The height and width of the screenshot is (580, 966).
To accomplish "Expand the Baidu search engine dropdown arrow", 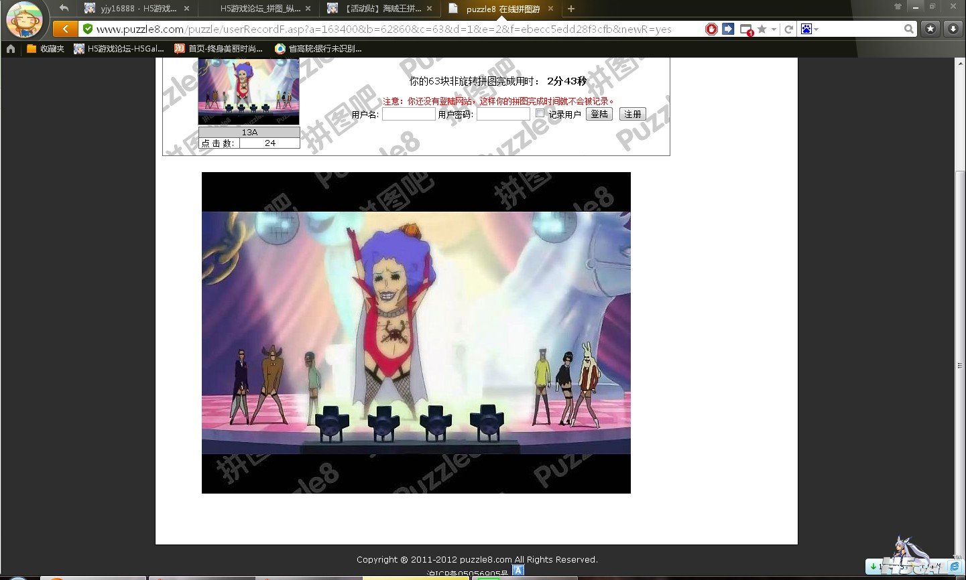I will tap(816, 29).
